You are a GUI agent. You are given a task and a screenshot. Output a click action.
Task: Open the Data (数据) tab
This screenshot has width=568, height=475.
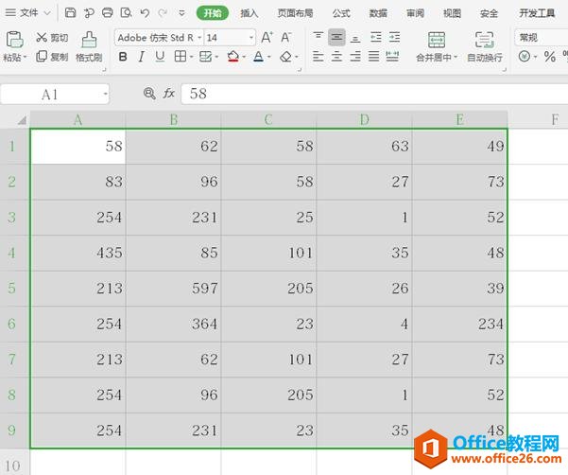[378, 13]
